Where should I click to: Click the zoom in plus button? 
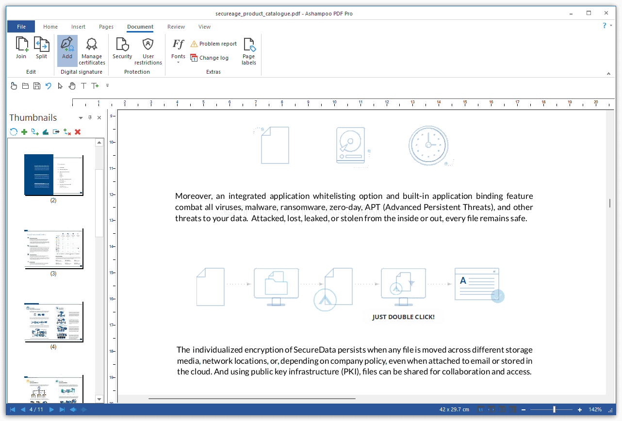580,410
